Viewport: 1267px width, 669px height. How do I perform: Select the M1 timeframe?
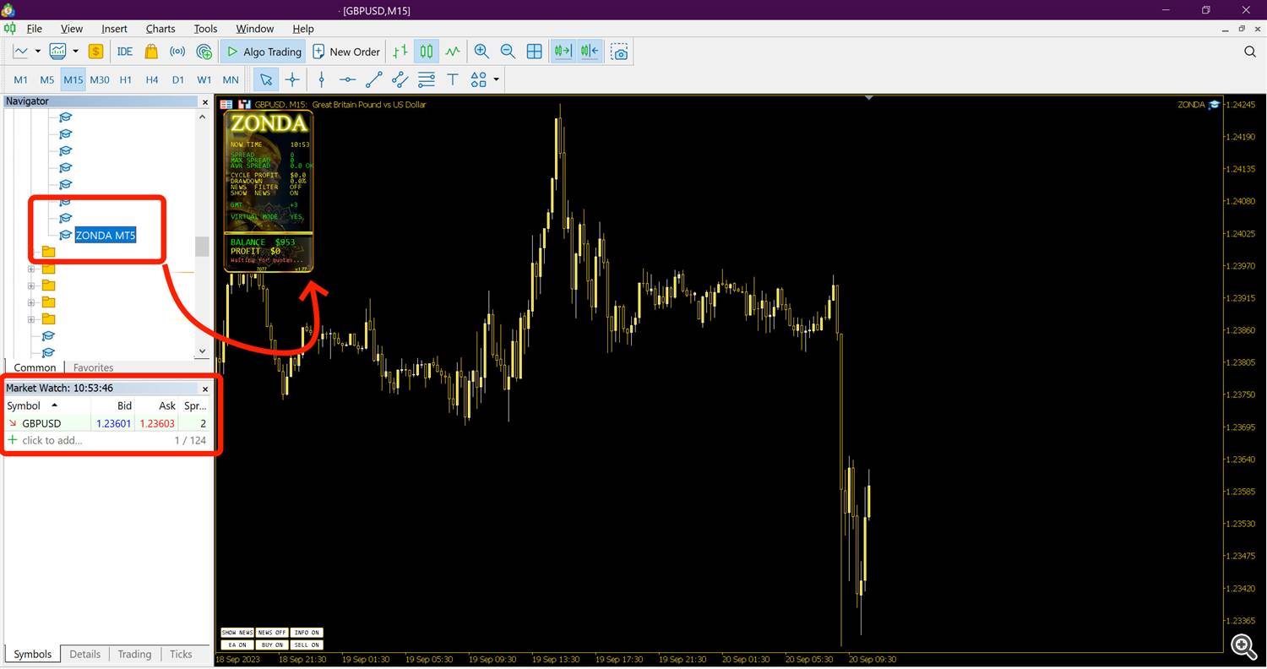(21, 79)
